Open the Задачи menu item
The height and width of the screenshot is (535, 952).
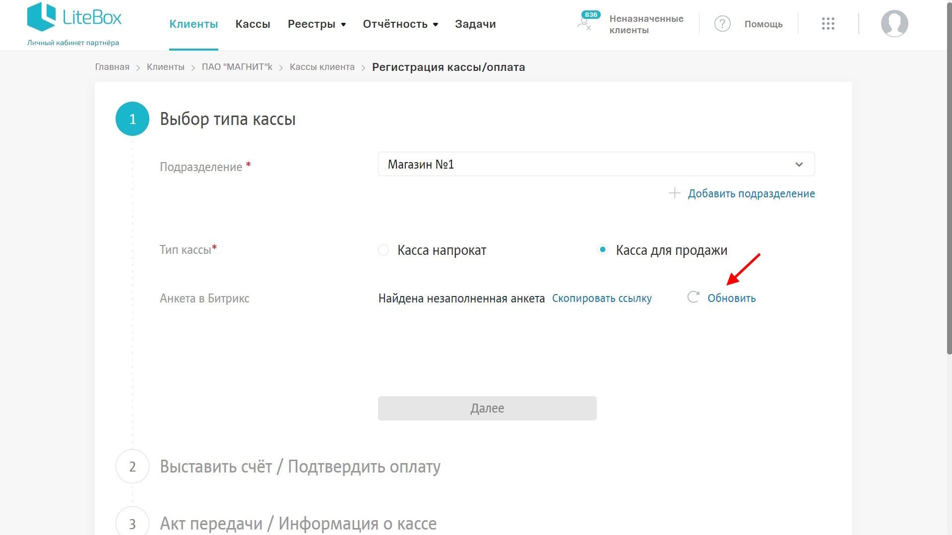point(475,24)
